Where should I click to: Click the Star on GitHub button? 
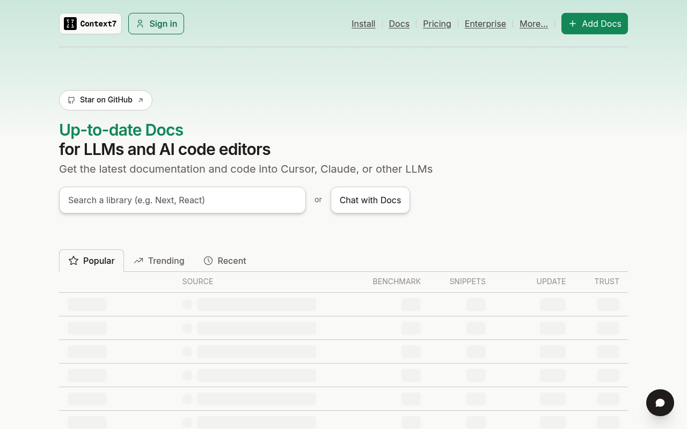coord(106,100)
